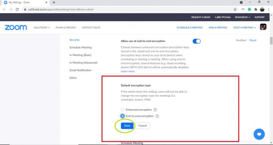
Task: Click Join a Meeting link
Action: click(218, 28)
